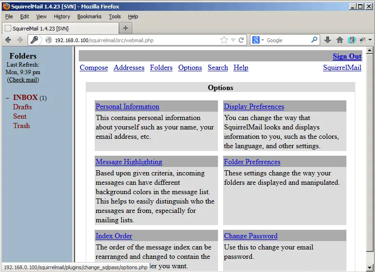Open Display Preferences options

pyautogui.click(x=254, y=106)
